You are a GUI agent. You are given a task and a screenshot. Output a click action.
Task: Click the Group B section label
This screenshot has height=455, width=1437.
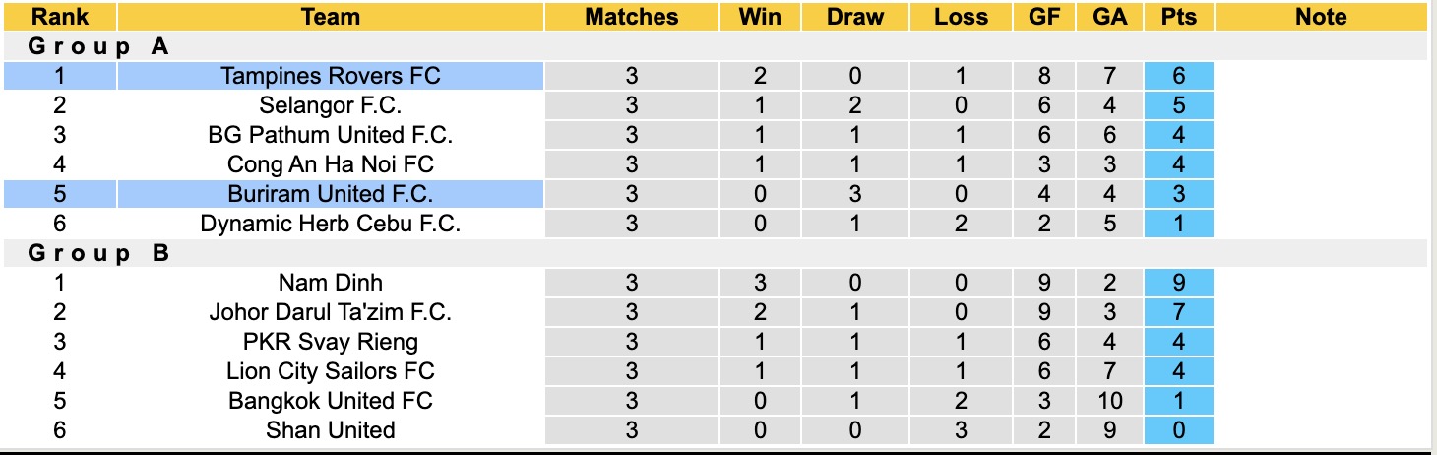(98, 253)
